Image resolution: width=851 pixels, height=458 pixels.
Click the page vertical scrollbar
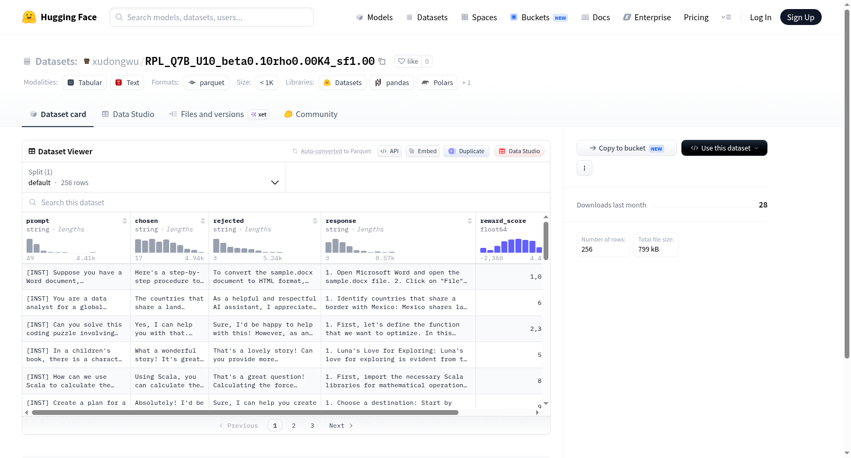point(847,184)
